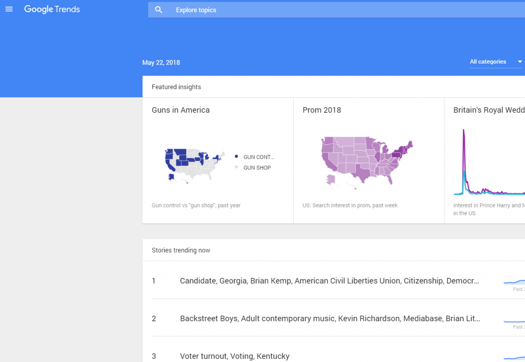Open the All categories dropdown
The height and width of the screenshot is (362, 525).
488,62
